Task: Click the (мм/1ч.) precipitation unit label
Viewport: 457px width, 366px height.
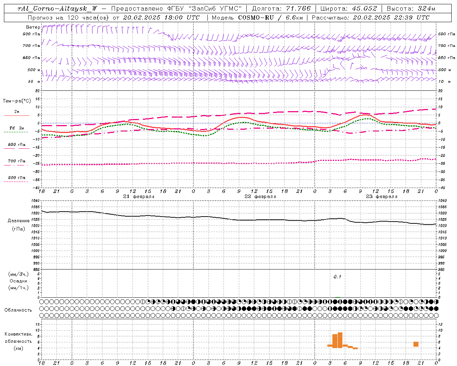Action: pyautogui.click(x=19, y=288)
